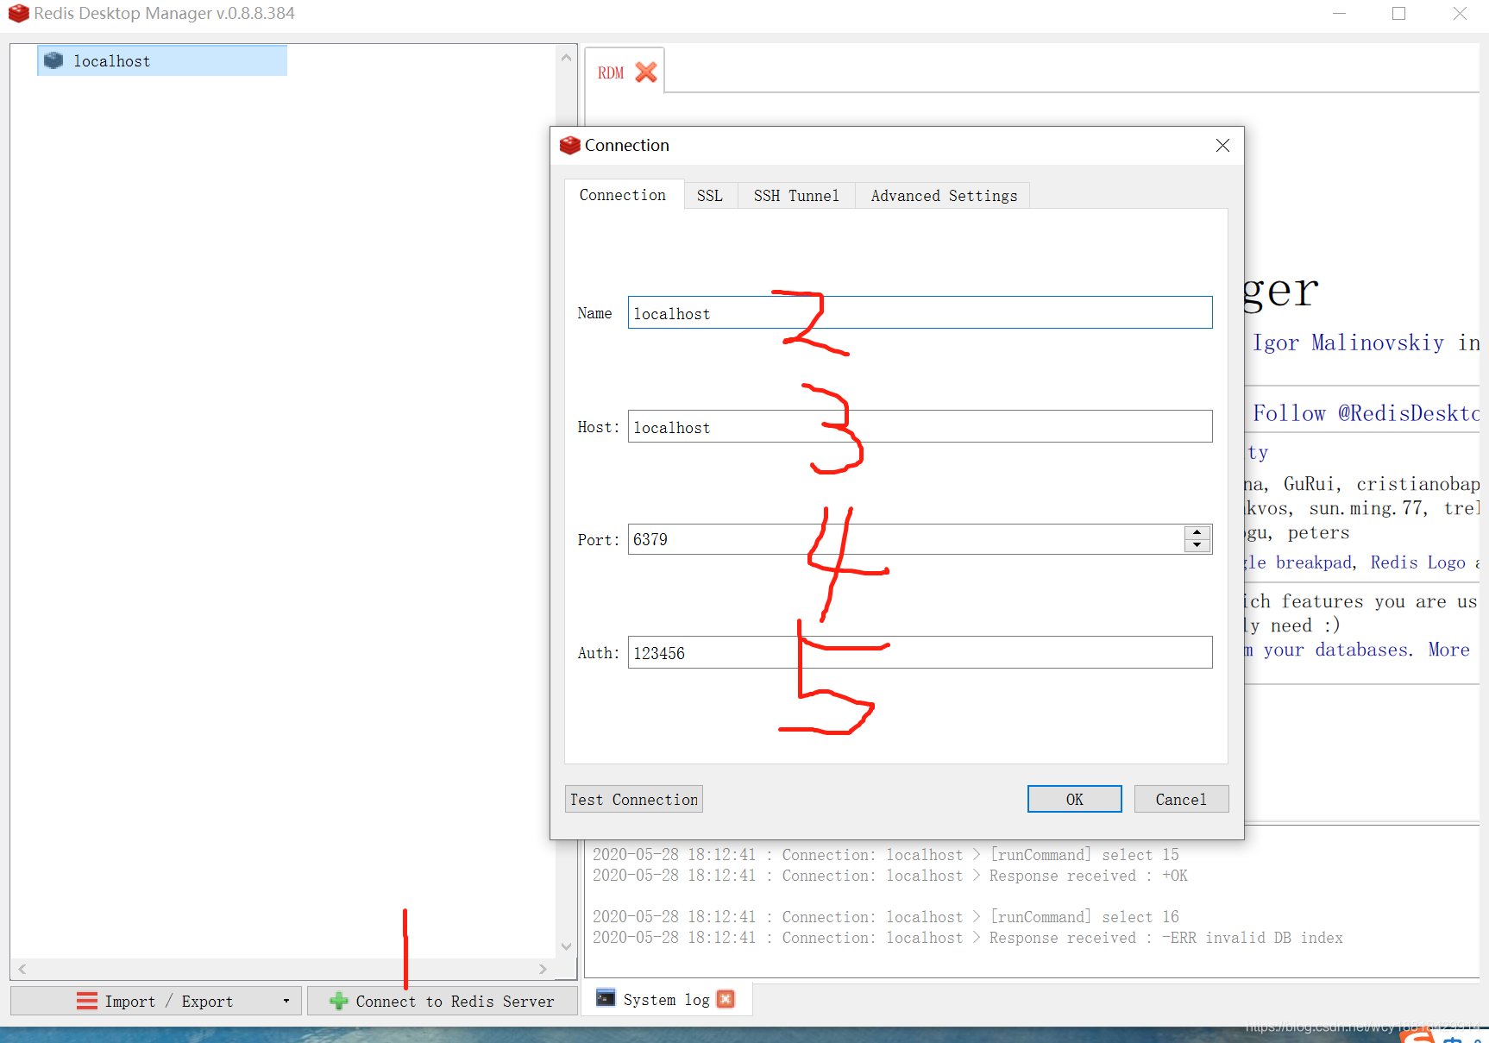Image resolution: width=1489 pixels, height=1043 pixels.
Task: Click the Redis Desktop Manager title bar logo
Action: (x=18, y=13)
